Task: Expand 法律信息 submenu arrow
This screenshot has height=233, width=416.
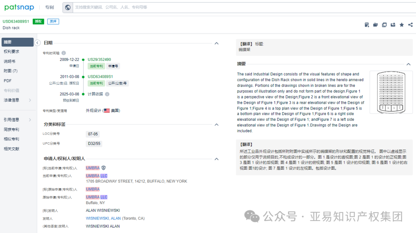Action: tap(30, 100)
